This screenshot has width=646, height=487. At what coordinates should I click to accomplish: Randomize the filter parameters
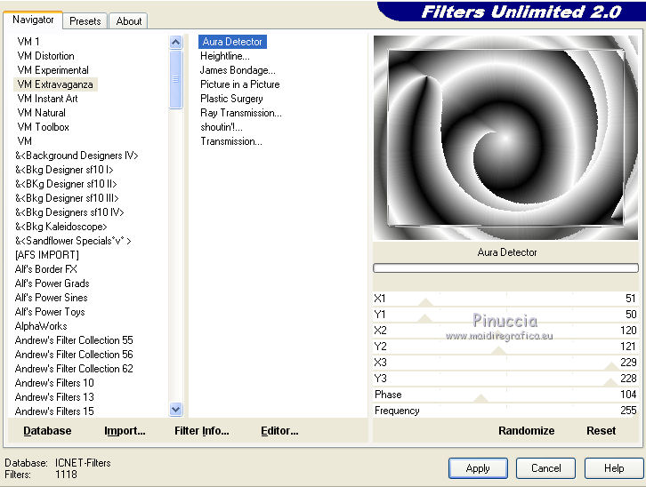pyautogui.click(x=526, y=431)
